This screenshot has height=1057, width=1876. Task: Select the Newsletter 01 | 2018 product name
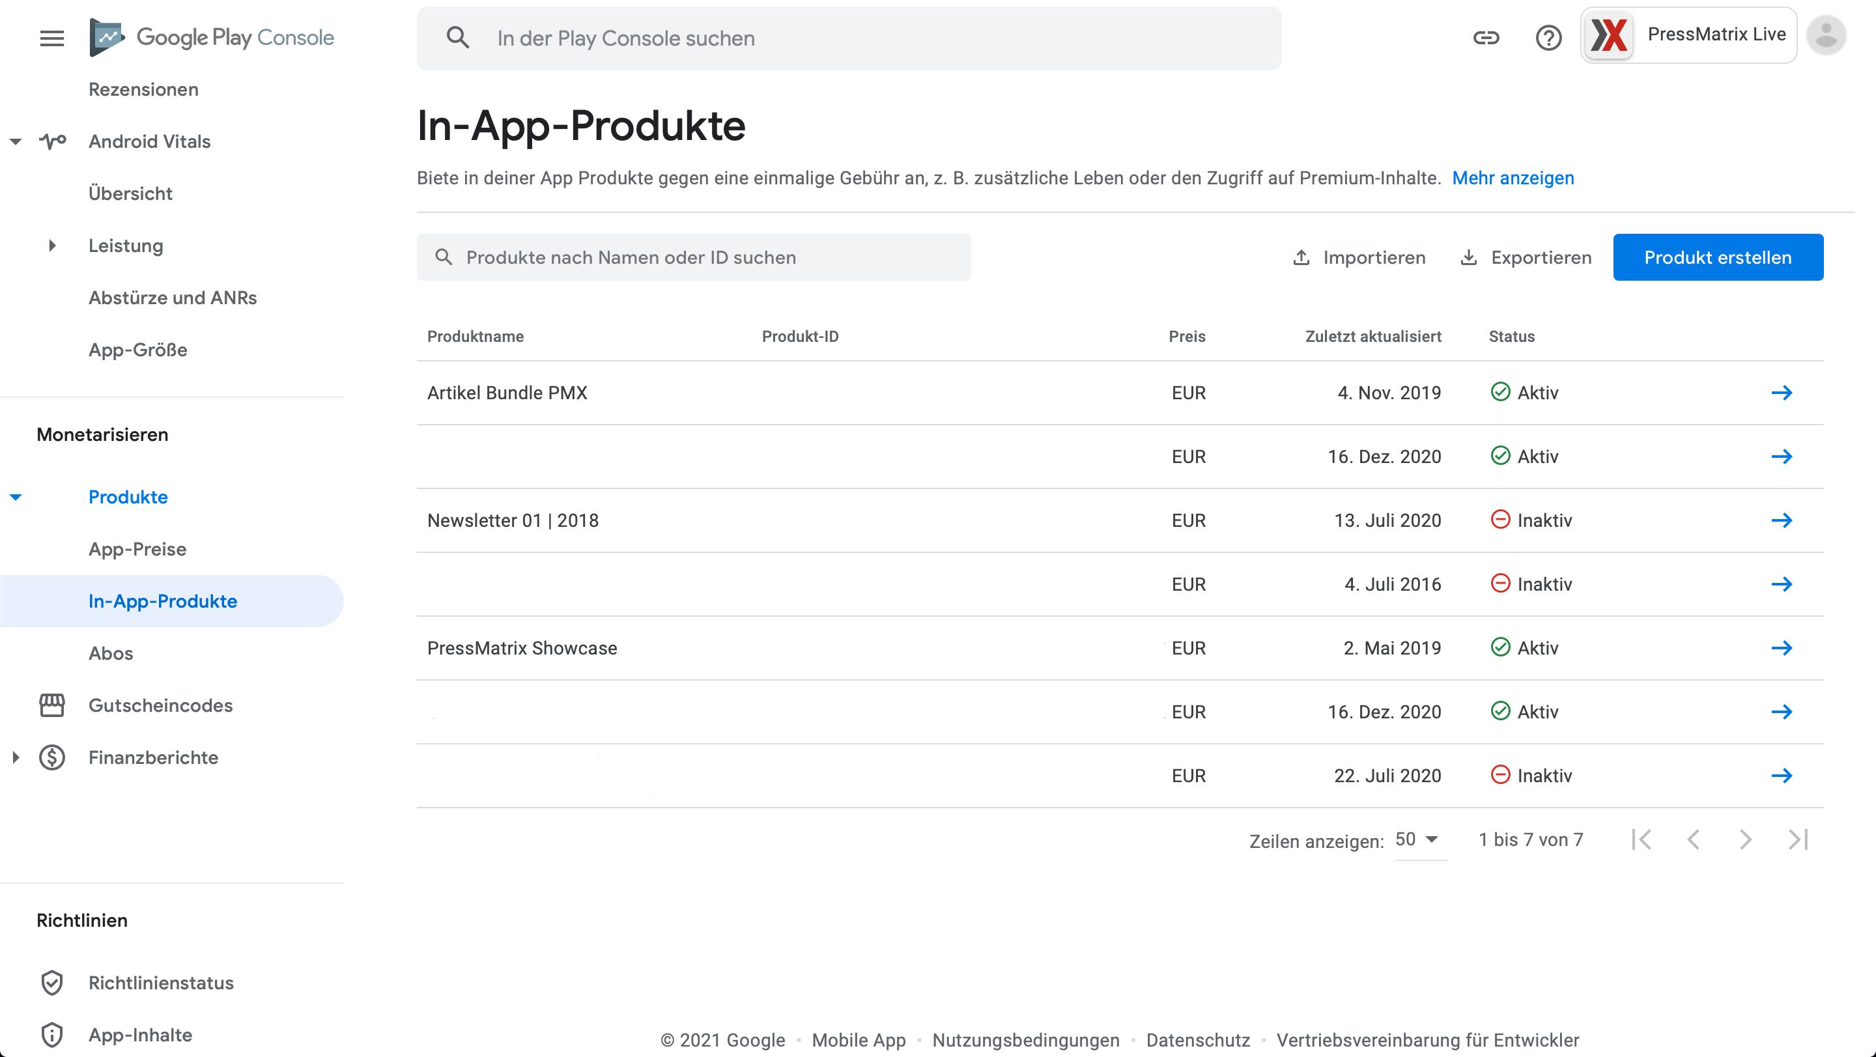coord(513,520)
